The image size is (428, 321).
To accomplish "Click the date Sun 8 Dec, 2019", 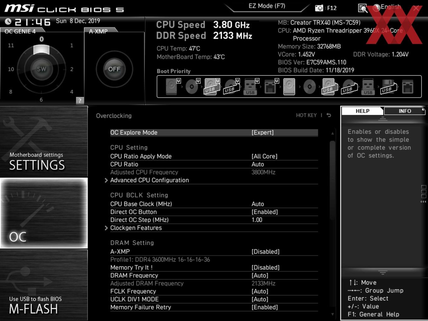I will [x=78, y=21].
